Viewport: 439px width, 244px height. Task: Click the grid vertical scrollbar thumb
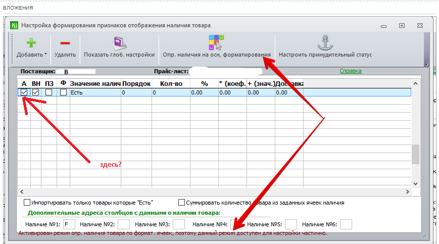(x=415, y=154)
